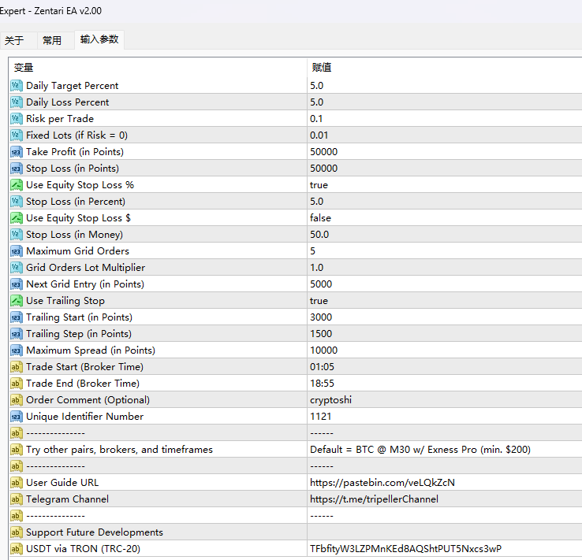Select the 输入参数 tab
The image size is (582, 560).
click(x=99, y=39)
